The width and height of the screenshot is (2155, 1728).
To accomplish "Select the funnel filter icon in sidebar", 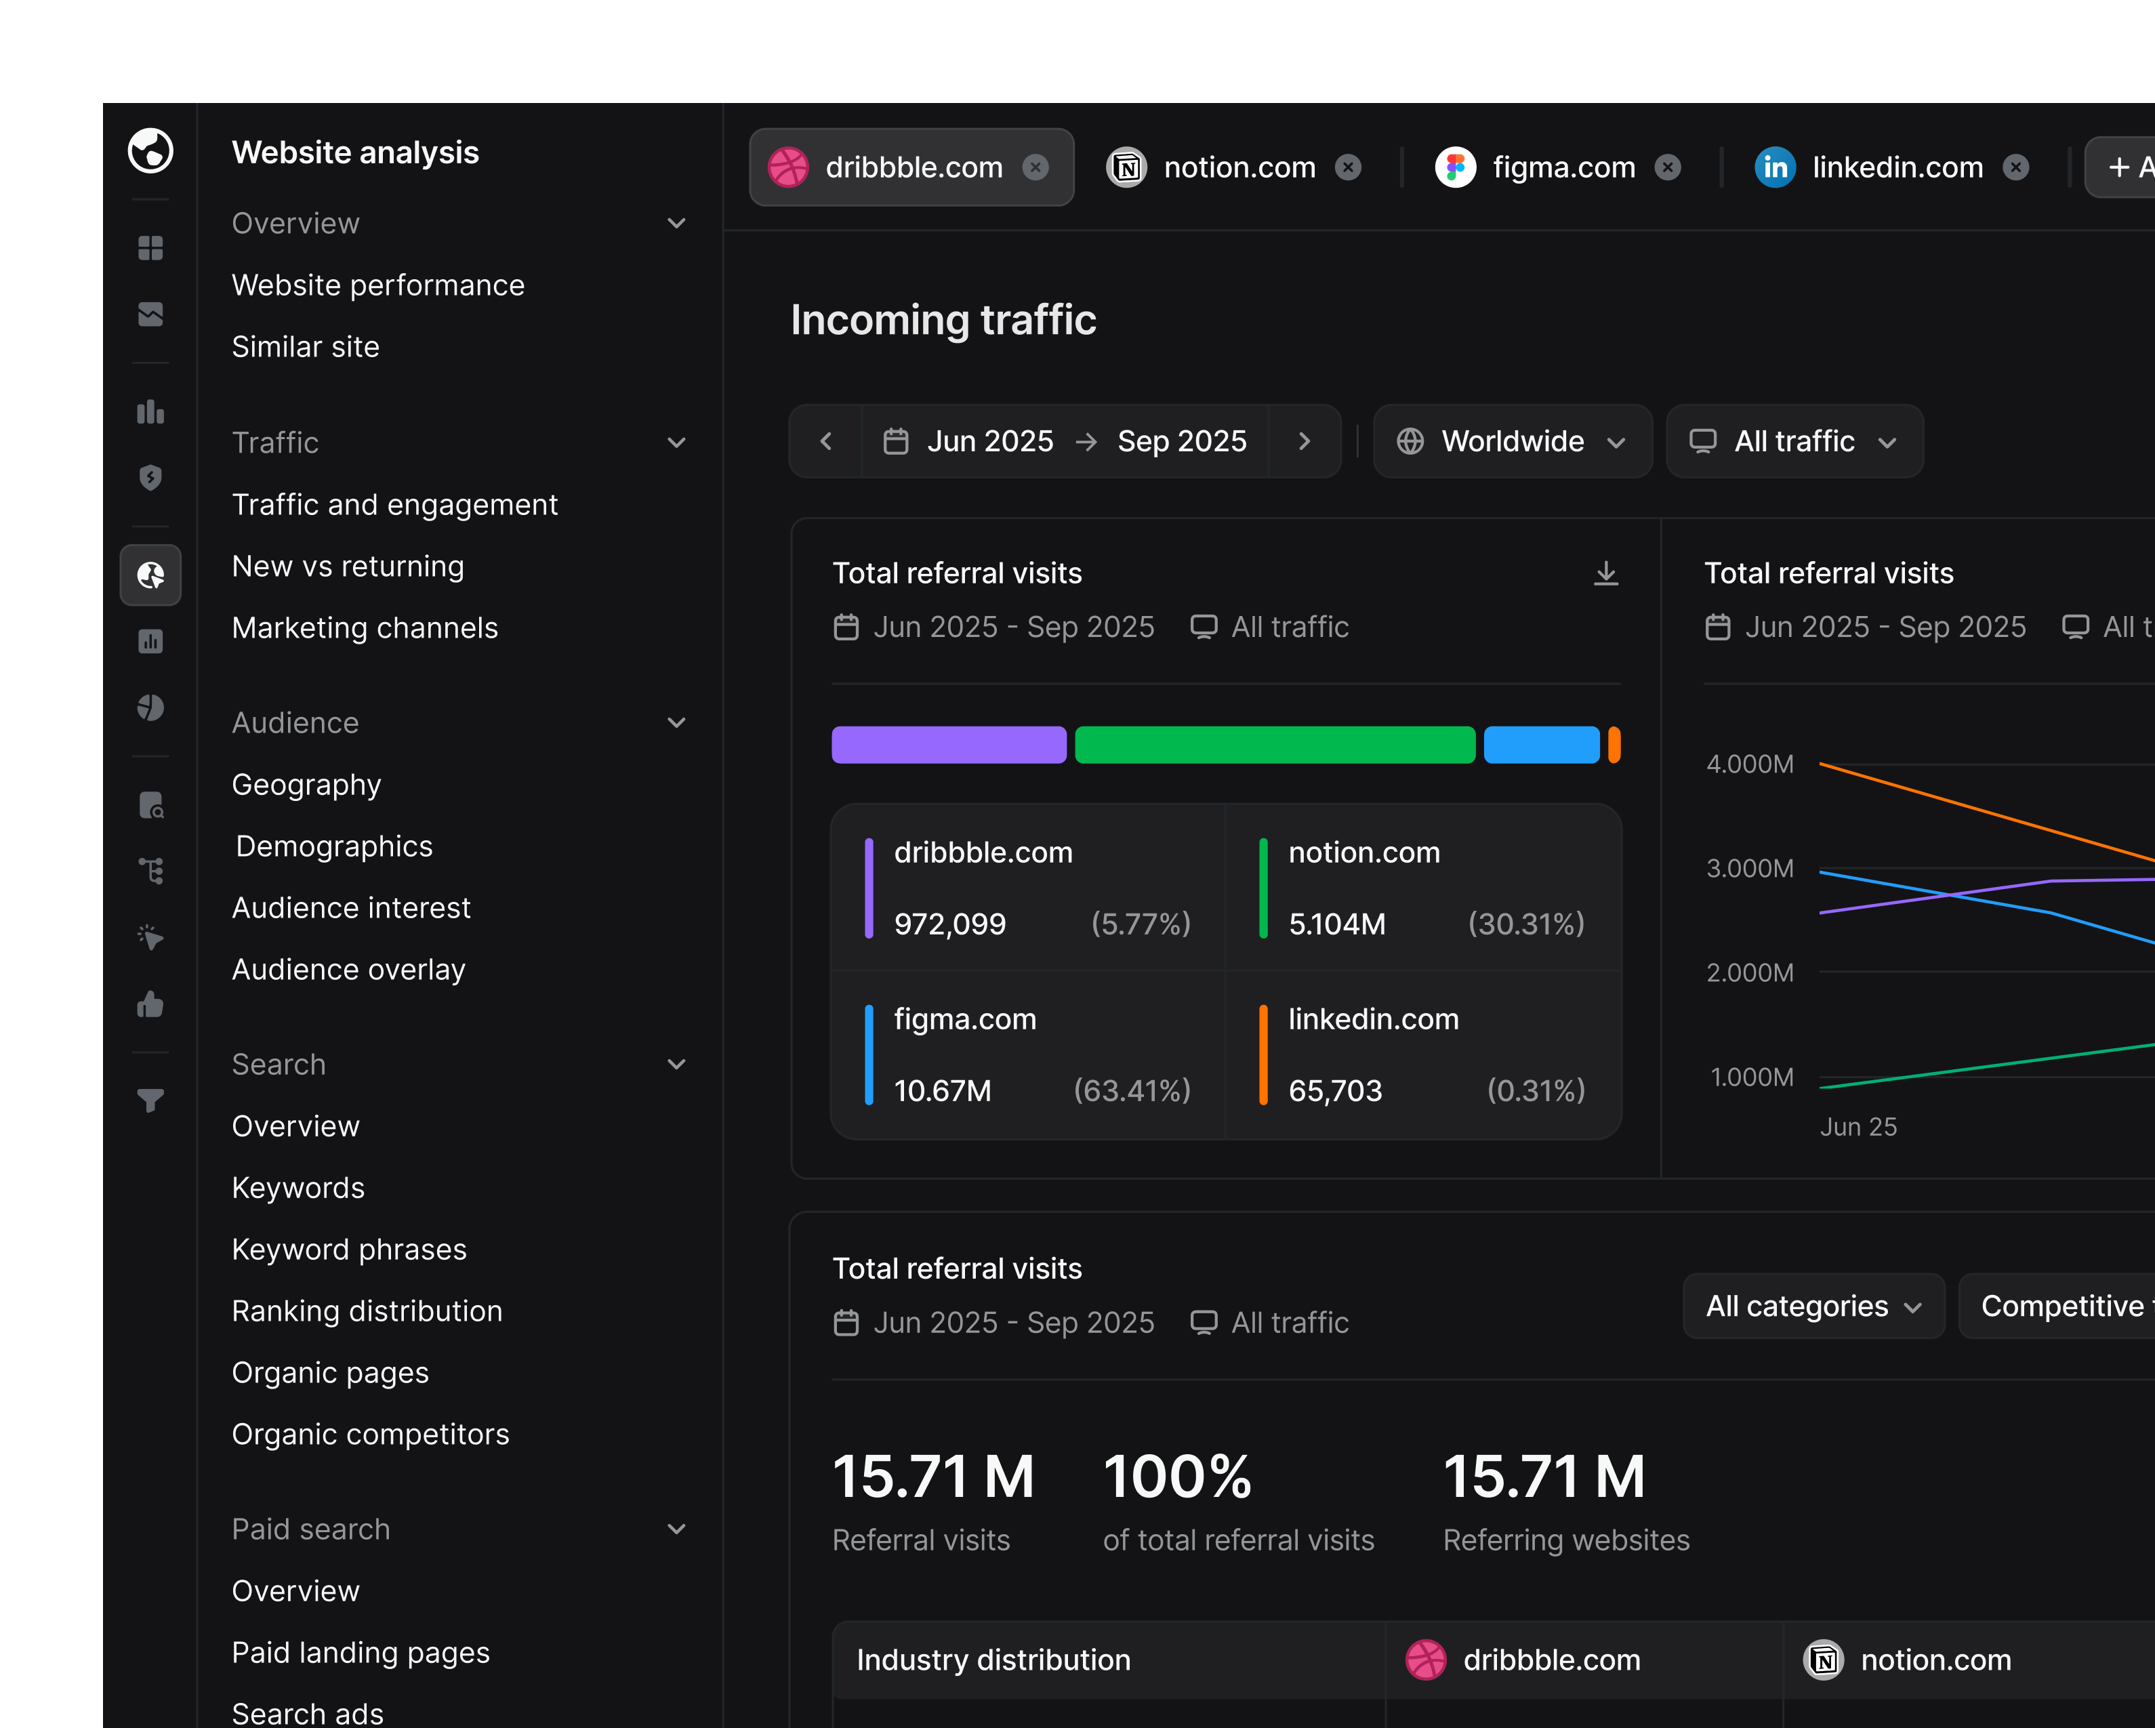I will [151, 1100].
